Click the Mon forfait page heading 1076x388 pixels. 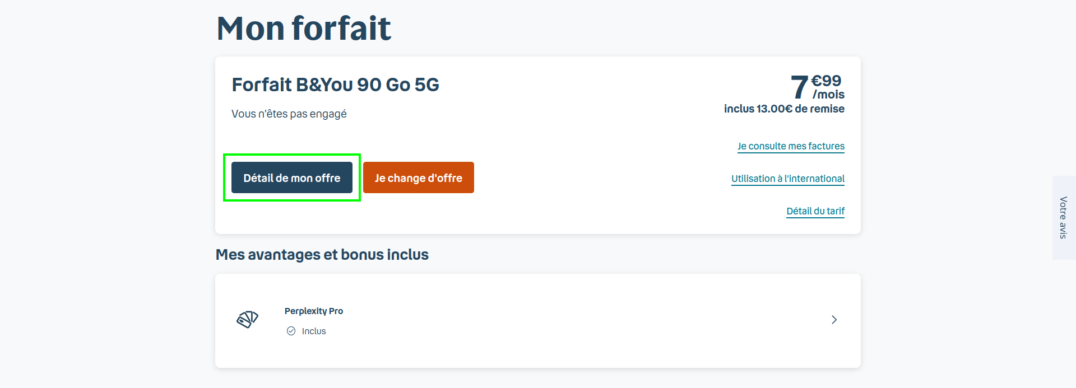(303, 29)
